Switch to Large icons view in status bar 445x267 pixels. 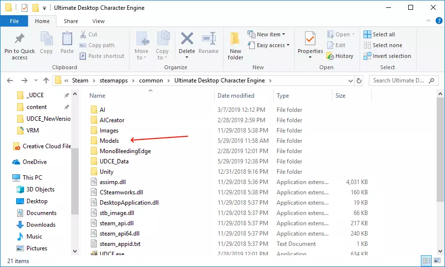[x=437, y=261]
